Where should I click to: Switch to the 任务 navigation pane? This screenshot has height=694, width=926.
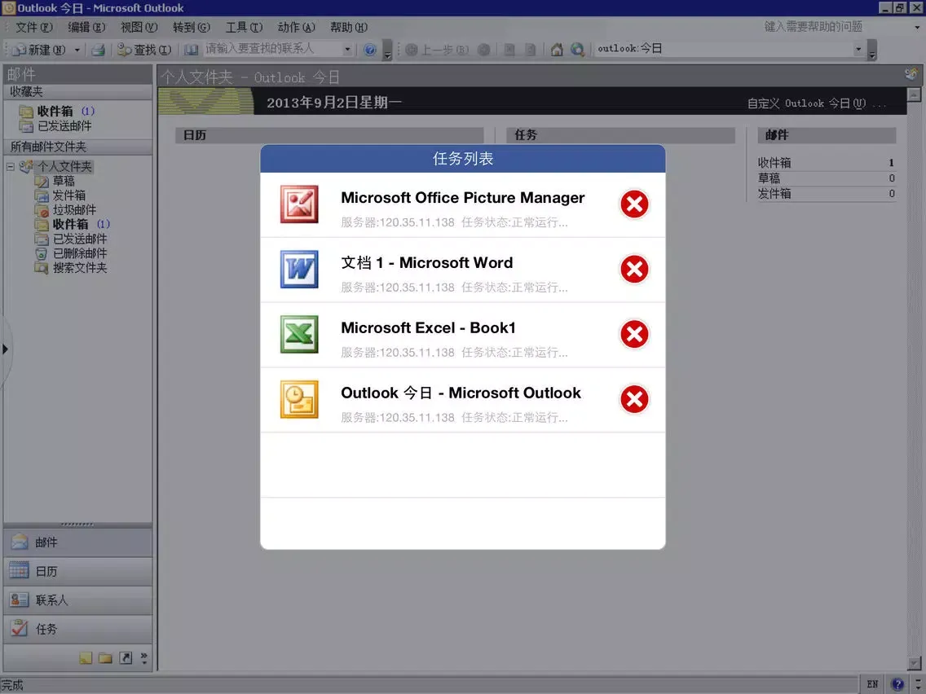coord(78,629)
